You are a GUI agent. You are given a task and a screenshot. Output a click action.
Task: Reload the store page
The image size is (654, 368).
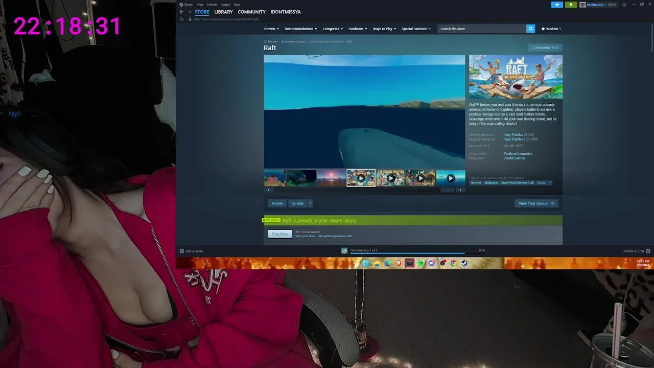[181, 19]
